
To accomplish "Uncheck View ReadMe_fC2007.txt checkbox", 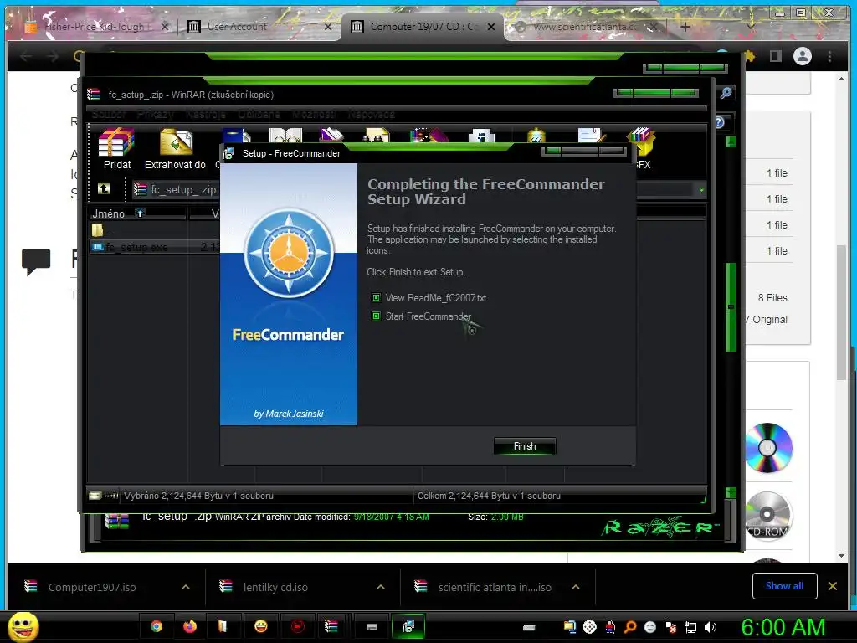I will click(376, 297).
